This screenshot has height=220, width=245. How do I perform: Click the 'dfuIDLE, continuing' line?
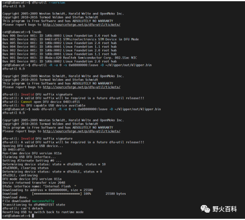click(x=20, y=175)
